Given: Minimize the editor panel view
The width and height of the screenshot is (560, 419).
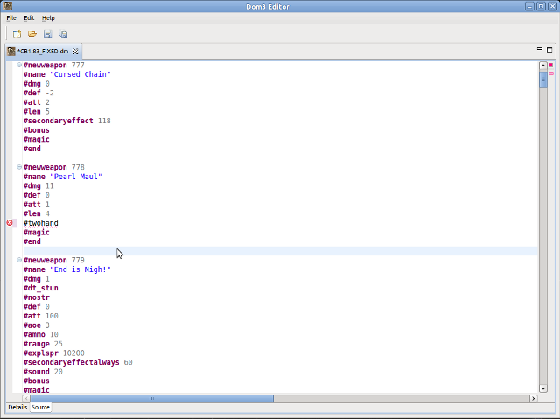Looking at the screenshot, I should 538,51.
